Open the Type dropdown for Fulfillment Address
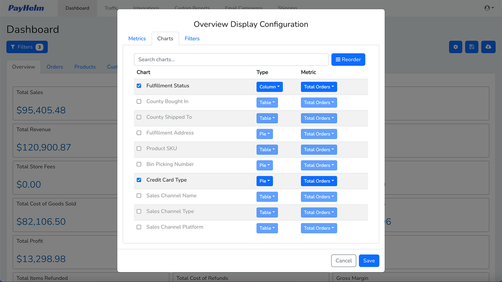502x282 pixels. pos(264,134)
